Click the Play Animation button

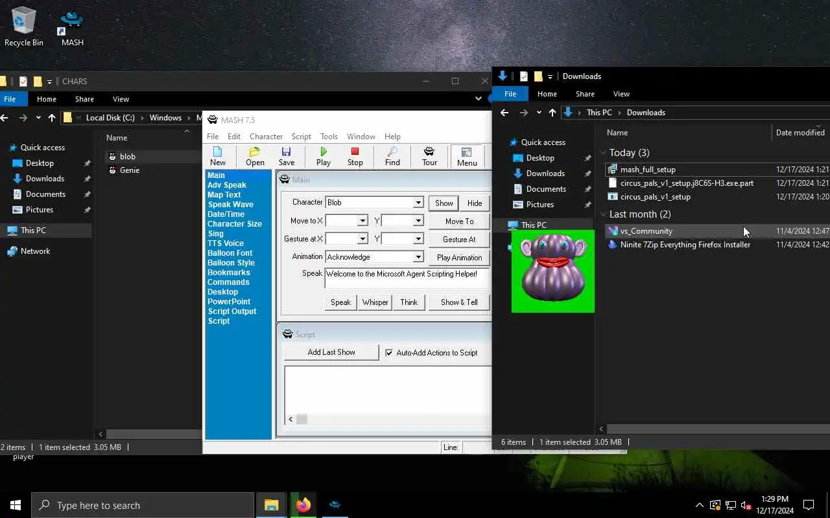pyautogui.click(x=459, y=257)
